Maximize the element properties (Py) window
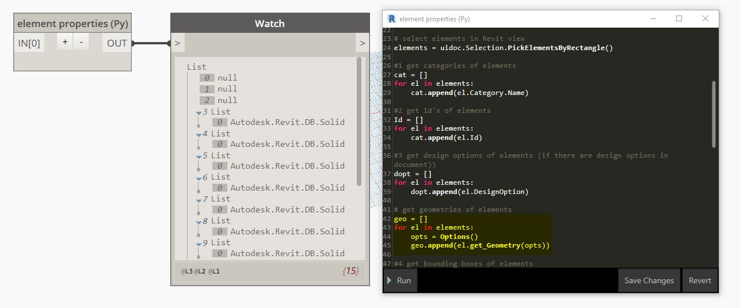Image resolution: width=740 pixels, height=308 pixels. [x=679, y=18]
